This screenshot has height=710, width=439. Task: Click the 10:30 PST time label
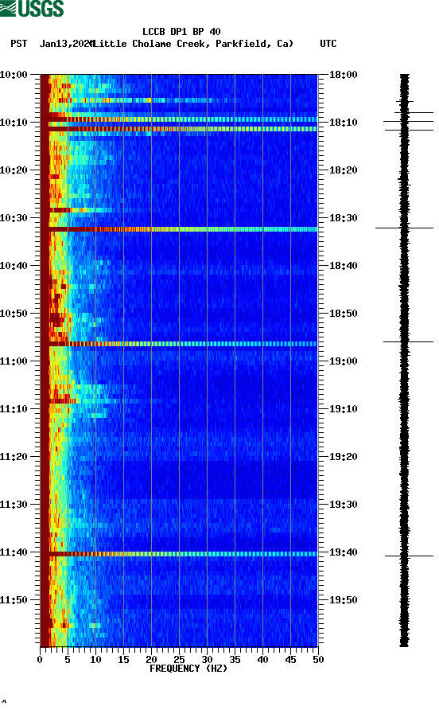pos(14,218)
